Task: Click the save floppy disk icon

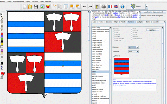Action: click(36, 6)
